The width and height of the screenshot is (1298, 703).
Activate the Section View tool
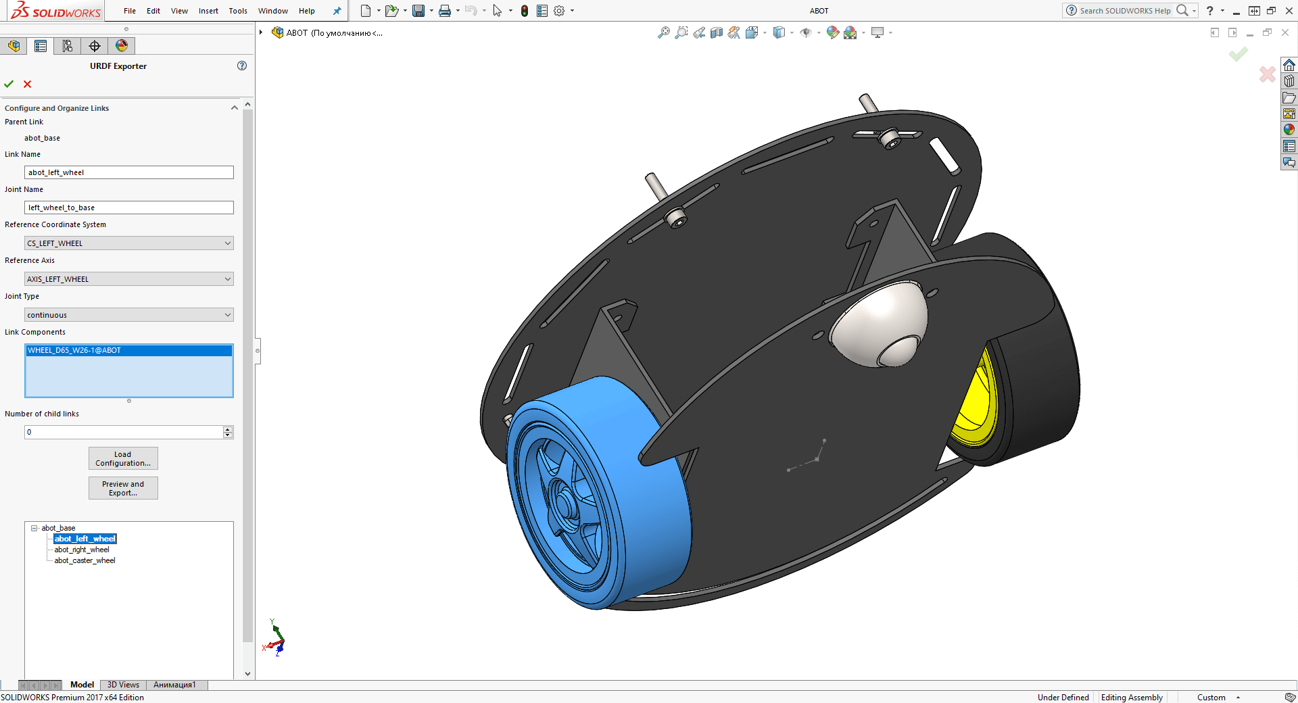[x=717, y=32]
